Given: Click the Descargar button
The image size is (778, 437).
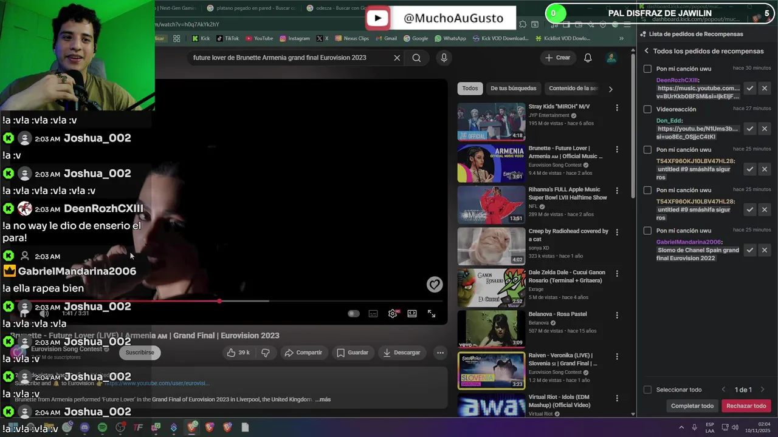Looking at the screenshot, I should point(402,353).
